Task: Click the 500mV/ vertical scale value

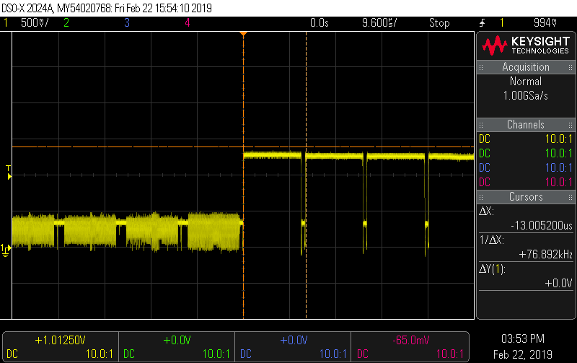Action: pos(35,23)
